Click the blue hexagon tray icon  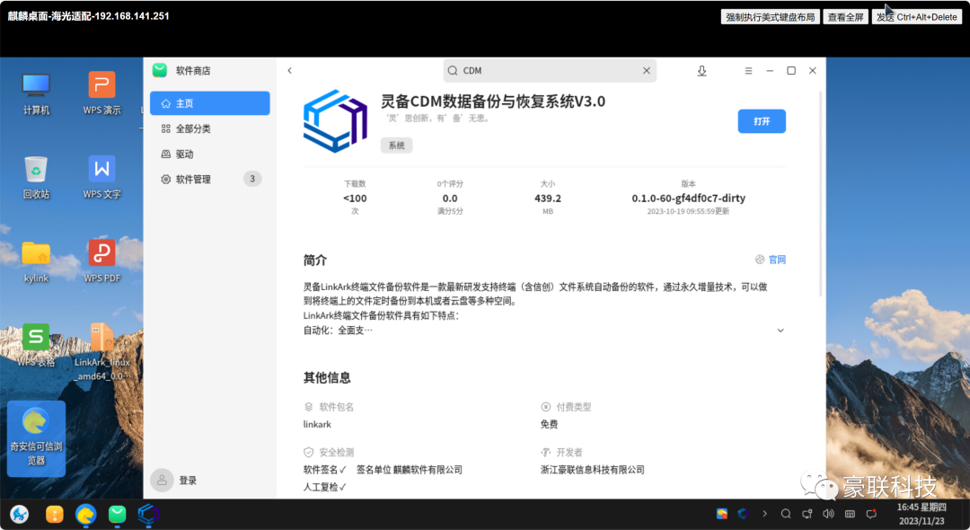[743, 513]
